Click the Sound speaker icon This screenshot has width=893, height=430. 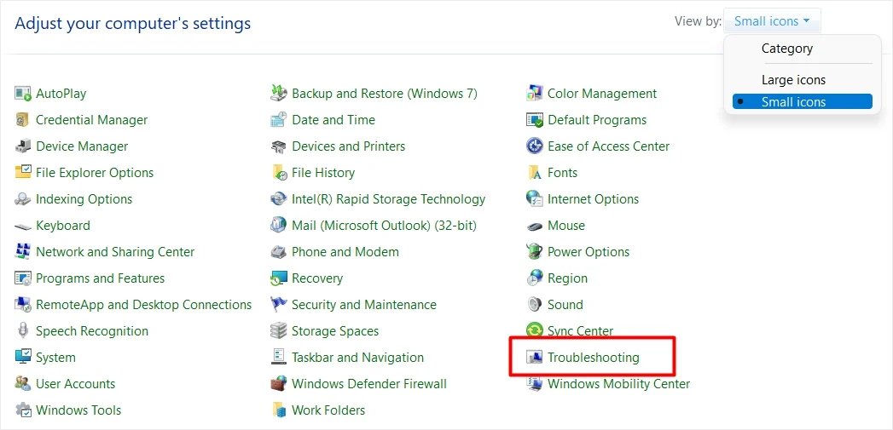point(534,305)
